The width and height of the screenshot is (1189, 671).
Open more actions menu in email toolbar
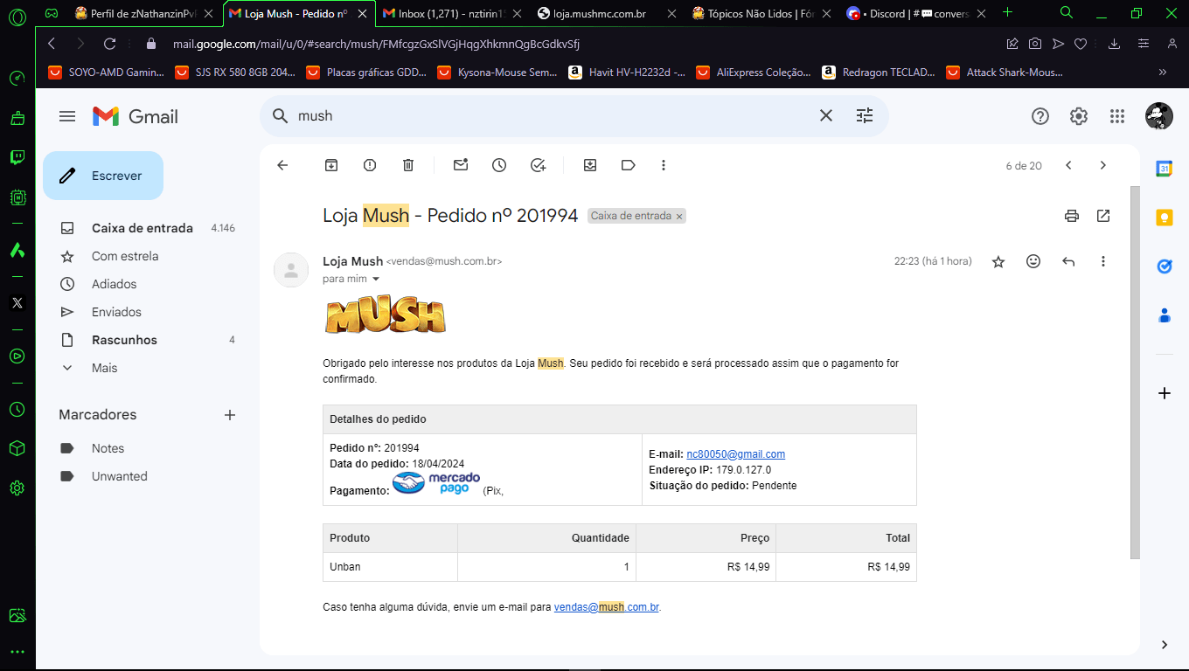(664, 165)
